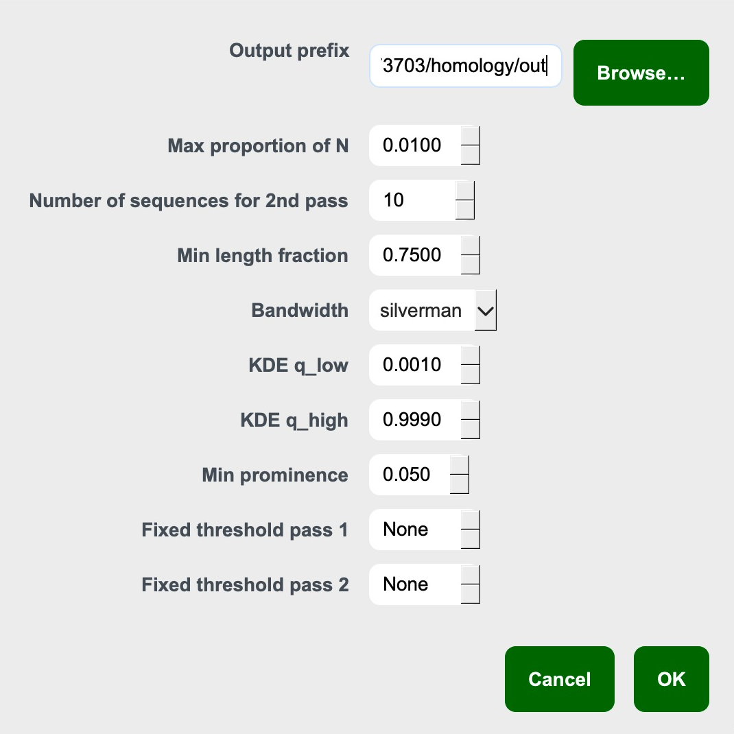
Task: Click the Min prominence value box
Action: coord(408,474)
